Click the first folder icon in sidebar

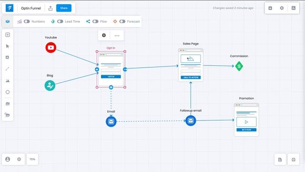pos(8,104)
